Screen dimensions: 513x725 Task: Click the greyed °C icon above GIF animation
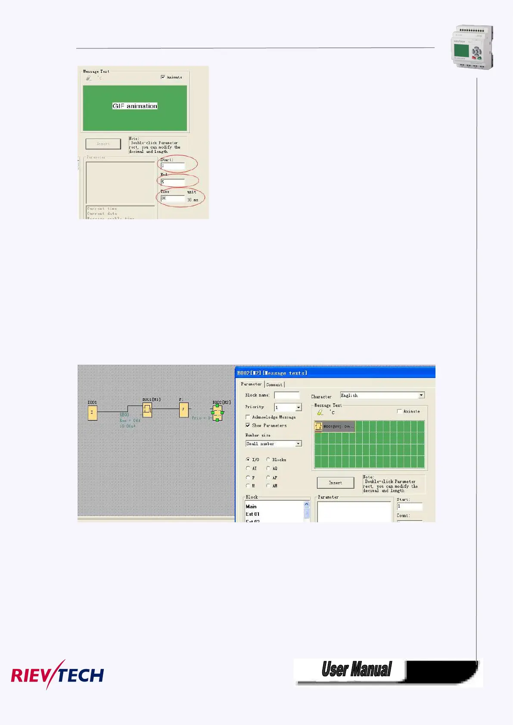click(x=100, y=78)
